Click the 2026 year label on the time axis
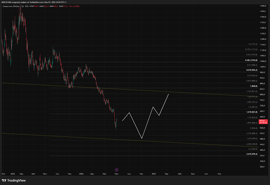The height and width of the screenshot is (185, 270). click(x=81, y=174)
